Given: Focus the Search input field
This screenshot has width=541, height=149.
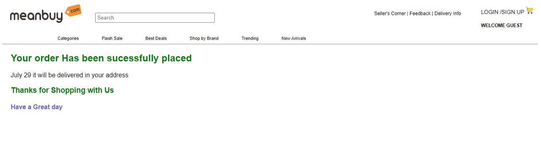Looking at the screenshot, I should pyautogui.click(x=155, y=18).
